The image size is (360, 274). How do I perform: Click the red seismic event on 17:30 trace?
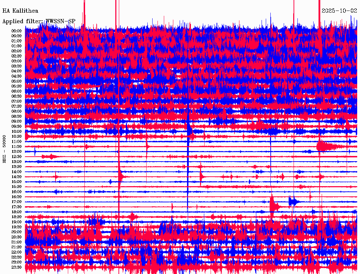pyautogui.click(x=274, y=206)
